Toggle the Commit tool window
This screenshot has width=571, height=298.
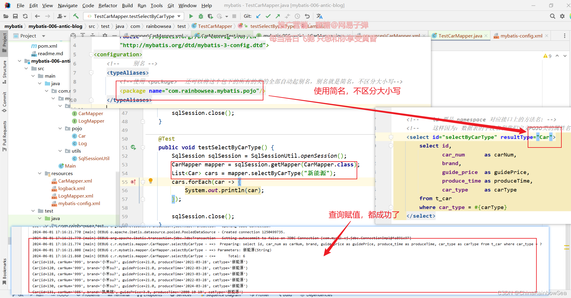coord(5,101)
